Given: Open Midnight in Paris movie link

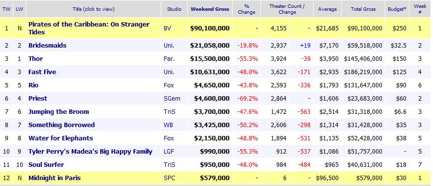Looking at the screenshot, I should 55,178.
